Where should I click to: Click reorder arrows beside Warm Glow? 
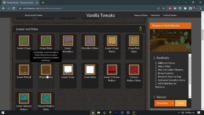click(156, 66)
